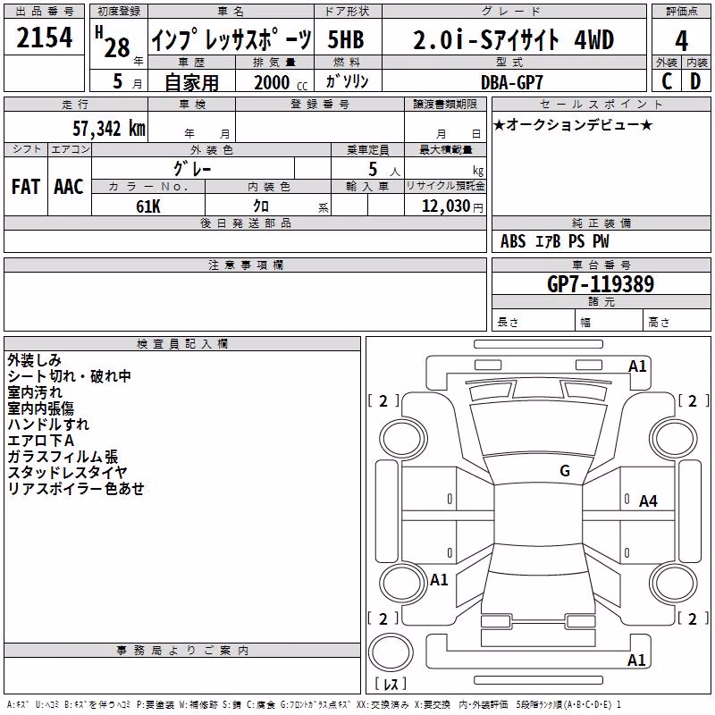715x715 pixels.
Task: Click the 車台番号 header
Action: tap(601, 265)
